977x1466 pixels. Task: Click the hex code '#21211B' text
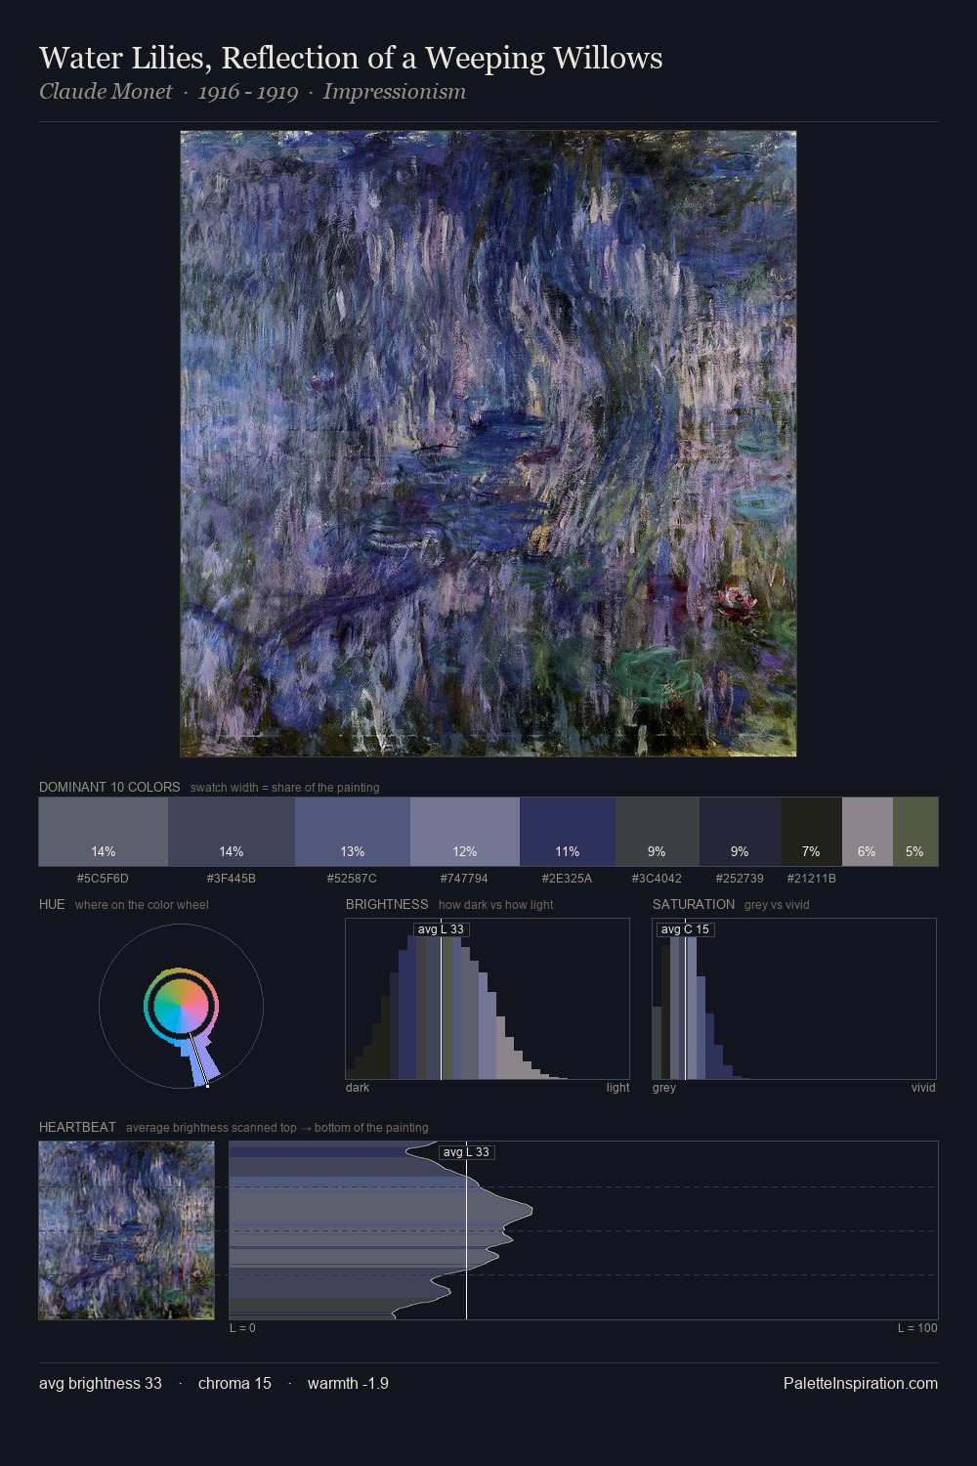click(x=811, y=878)
